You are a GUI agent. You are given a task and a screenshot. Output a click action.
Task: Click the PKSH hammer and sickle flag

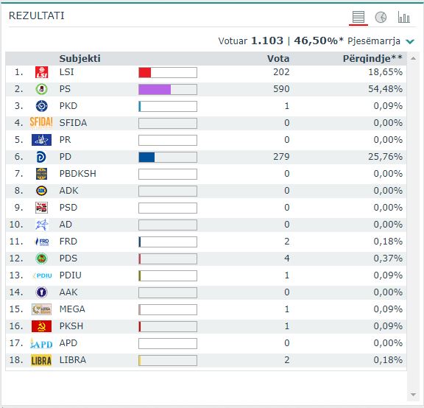tap(41, 326)
